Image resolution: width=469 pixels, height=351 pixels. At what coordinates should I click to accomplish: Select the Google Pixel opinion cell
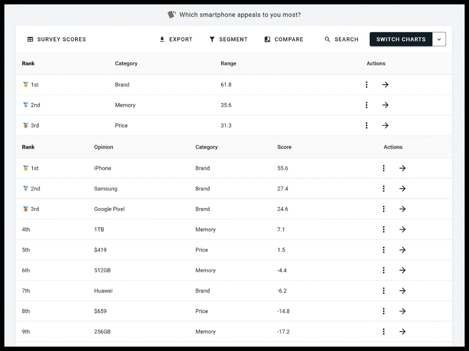pos(109,209)
